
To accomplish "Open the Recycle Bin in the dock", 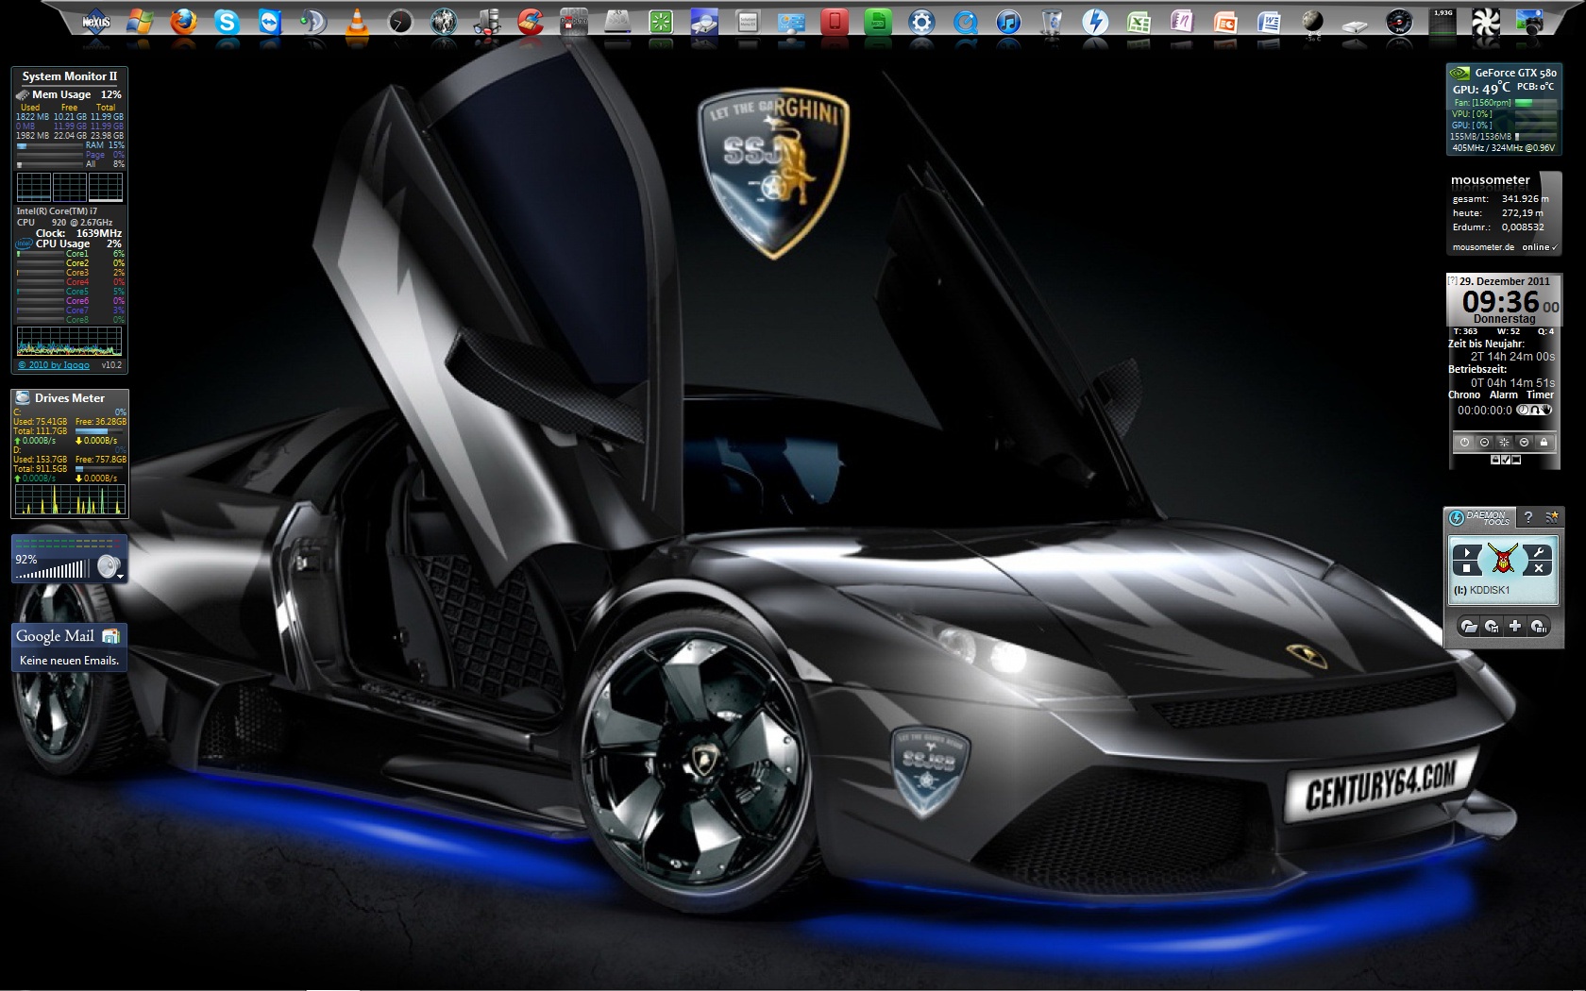I will (1052, 22).
